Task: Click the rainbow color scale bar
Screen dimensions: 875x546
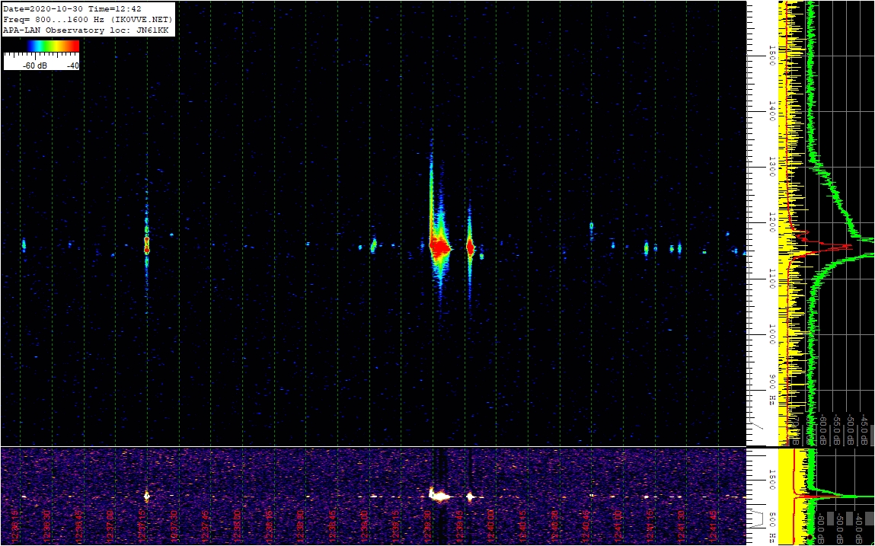Action: (x=53, y=46)
